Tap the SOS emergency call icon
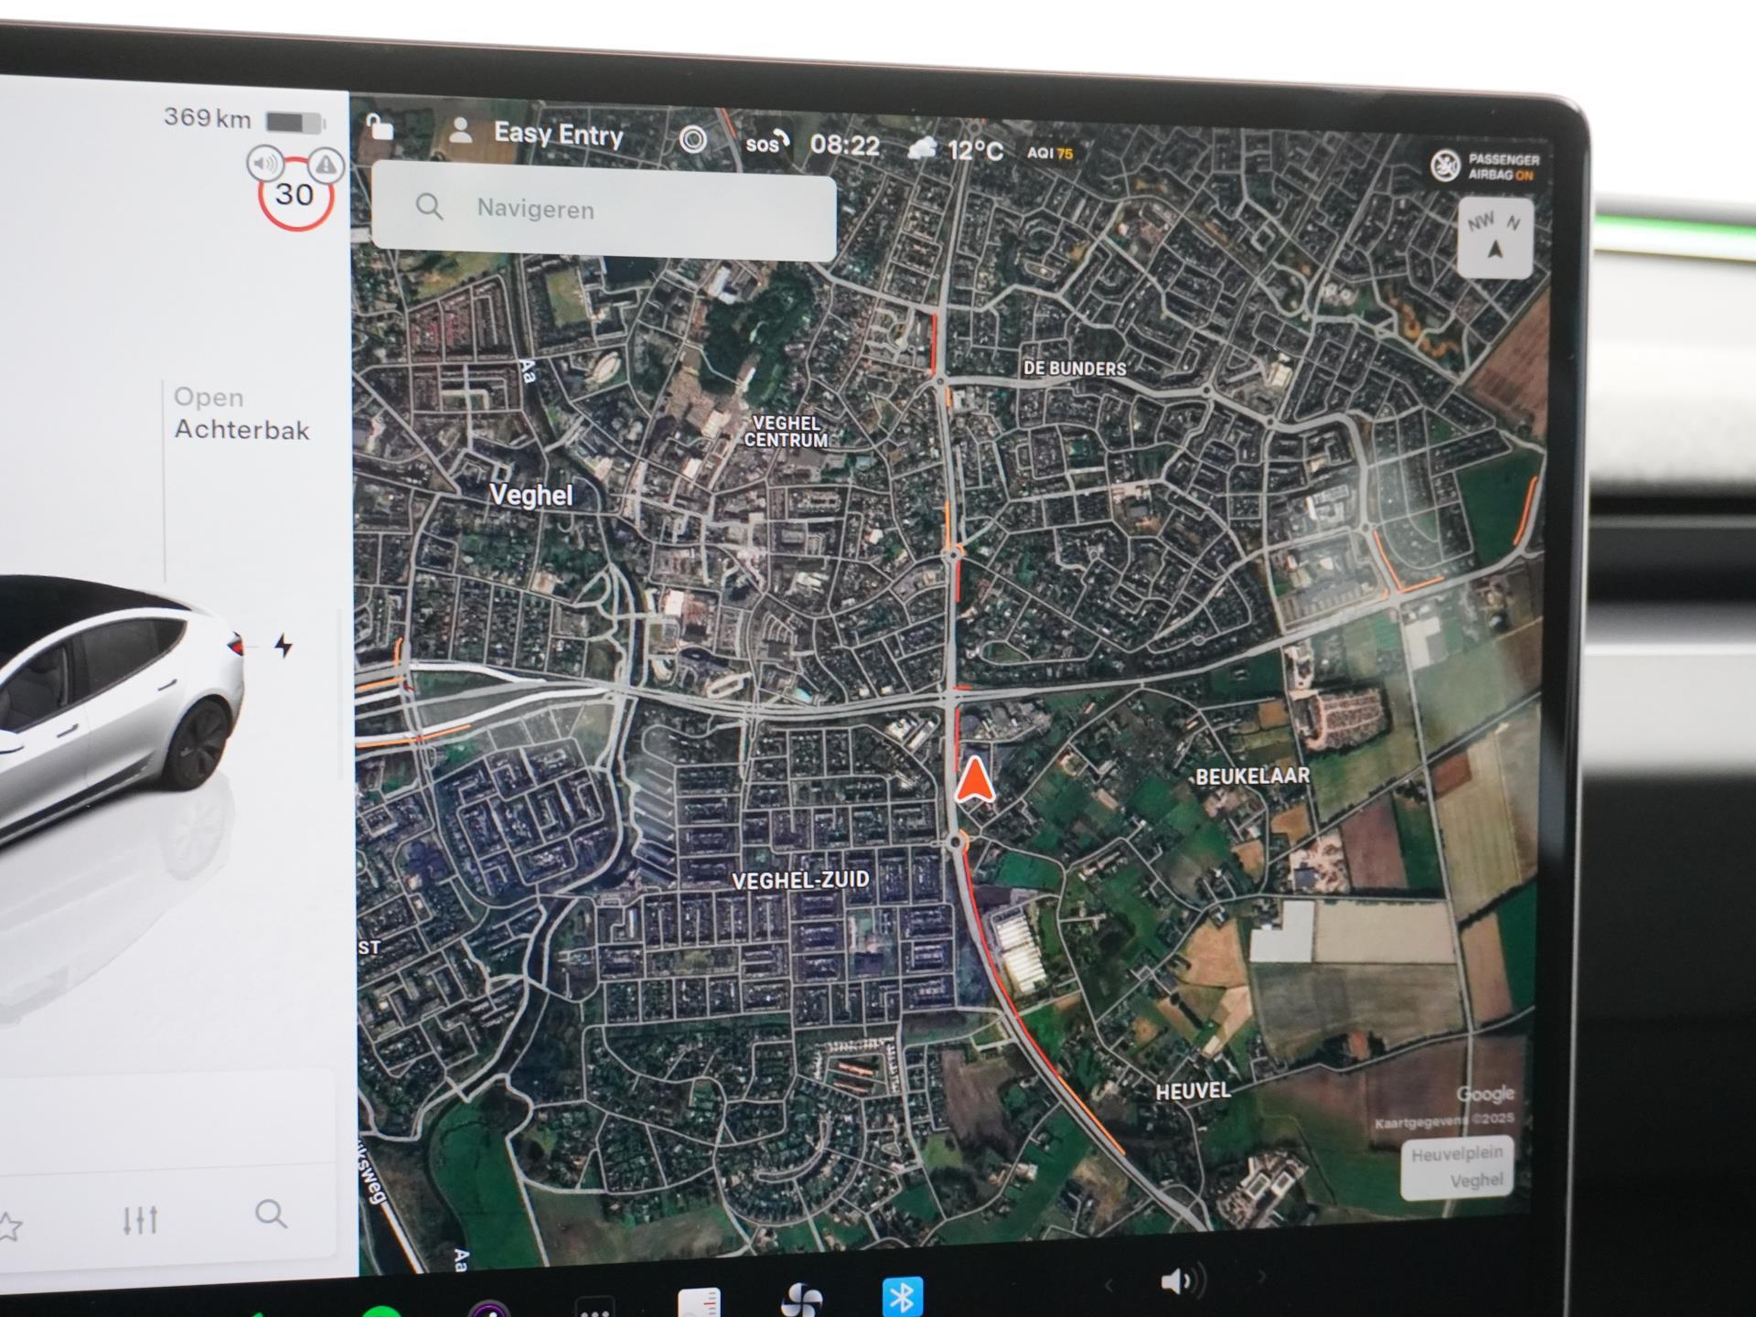Screen dimensions: 1756x1317 [766, 143]
